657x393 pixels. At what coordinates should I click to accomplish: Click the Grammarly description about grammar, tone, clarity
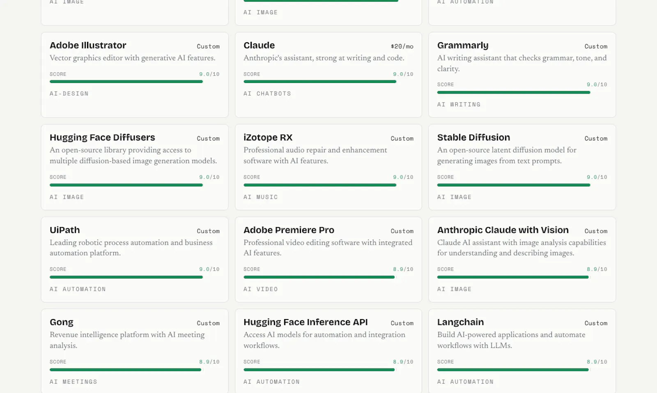522,63
